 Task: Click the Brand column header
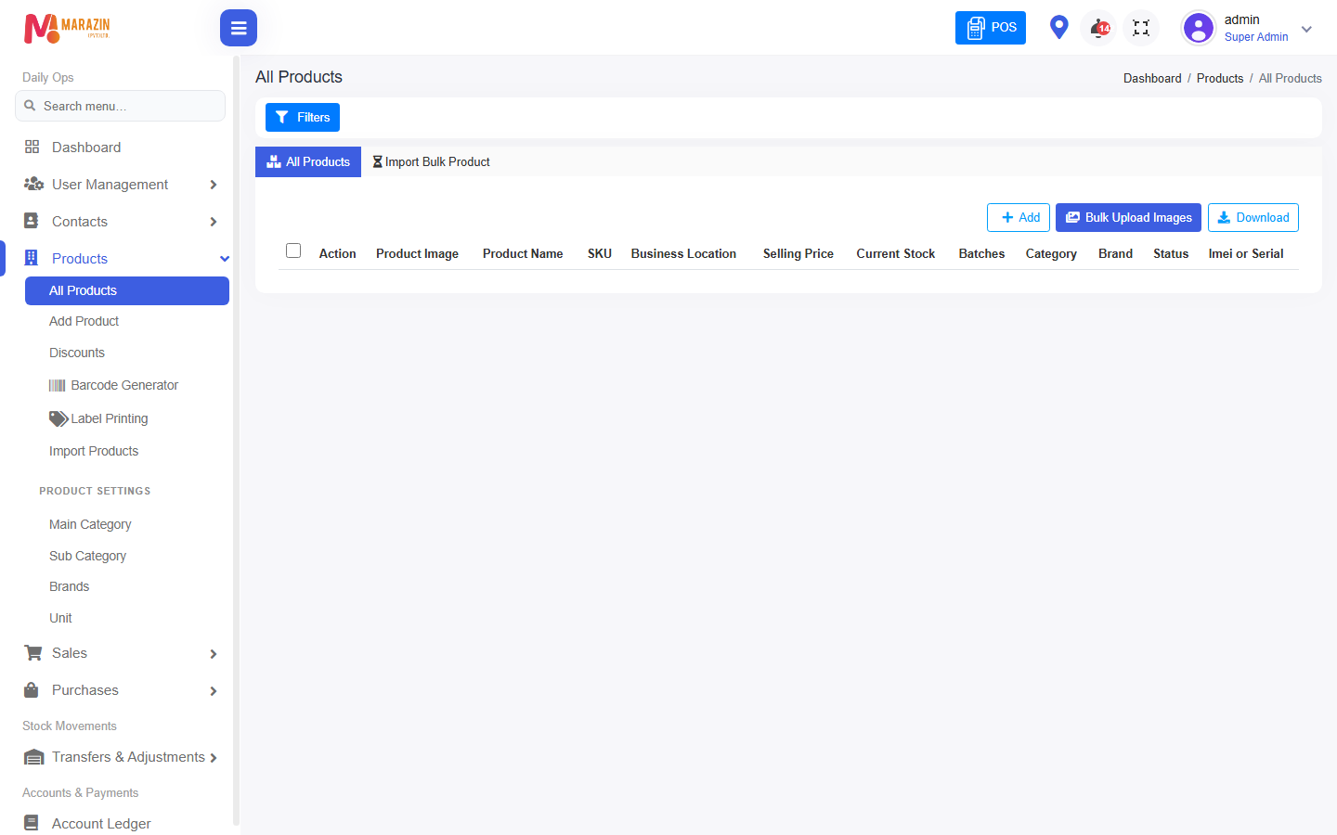[x=1115, y=253]
